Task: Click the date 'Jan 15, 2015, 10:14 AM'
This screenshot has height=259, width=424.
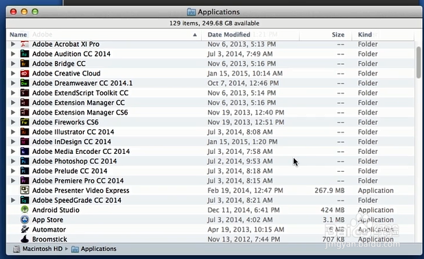Action: click(x=245, y=74)
